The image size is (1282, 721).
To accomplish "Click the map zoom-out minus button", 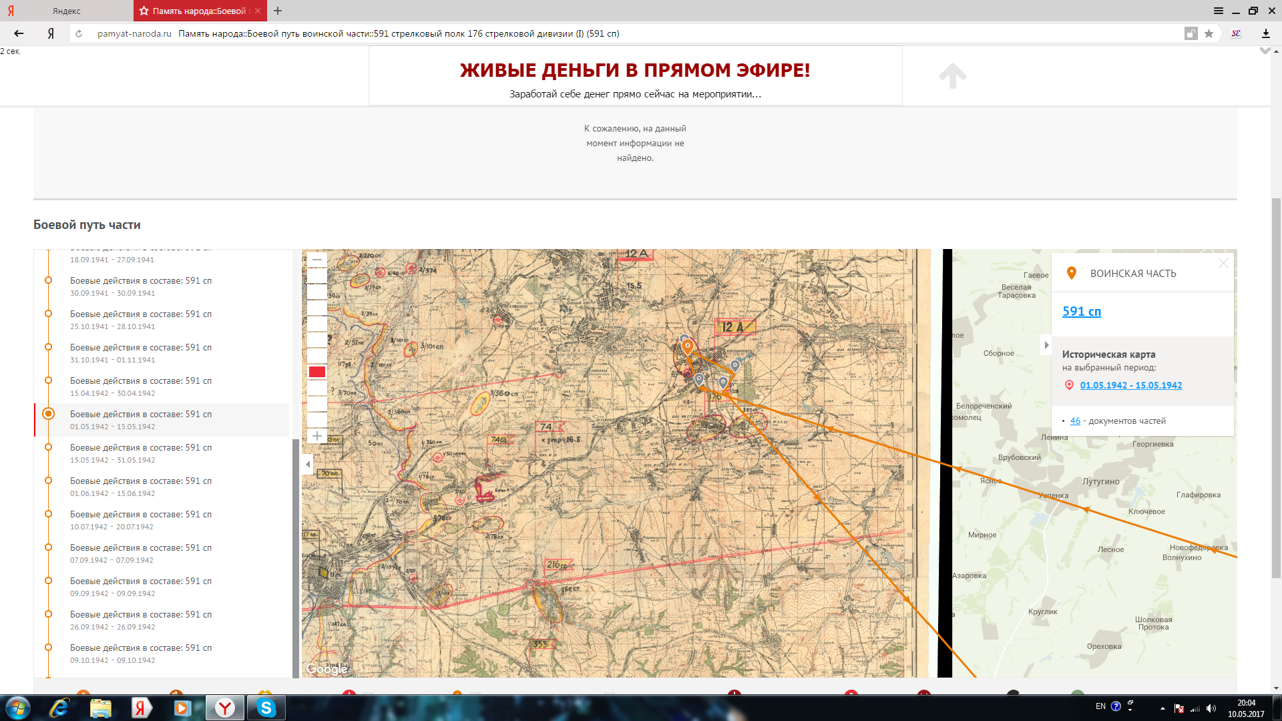I will (x=317, y=260).
